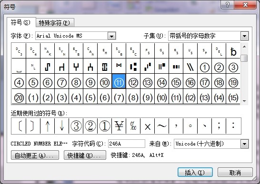
Task: Click the 插入(I) button
Action: 195,172
